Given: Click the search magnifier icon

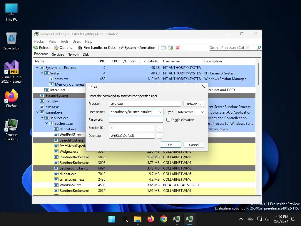Looking at the screenshot, I should [x=259, y=48].
